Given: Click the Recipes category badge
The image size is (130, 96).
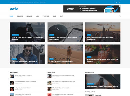Looking at the screenshot, I should pyautogui.click(x=89, y=57).
